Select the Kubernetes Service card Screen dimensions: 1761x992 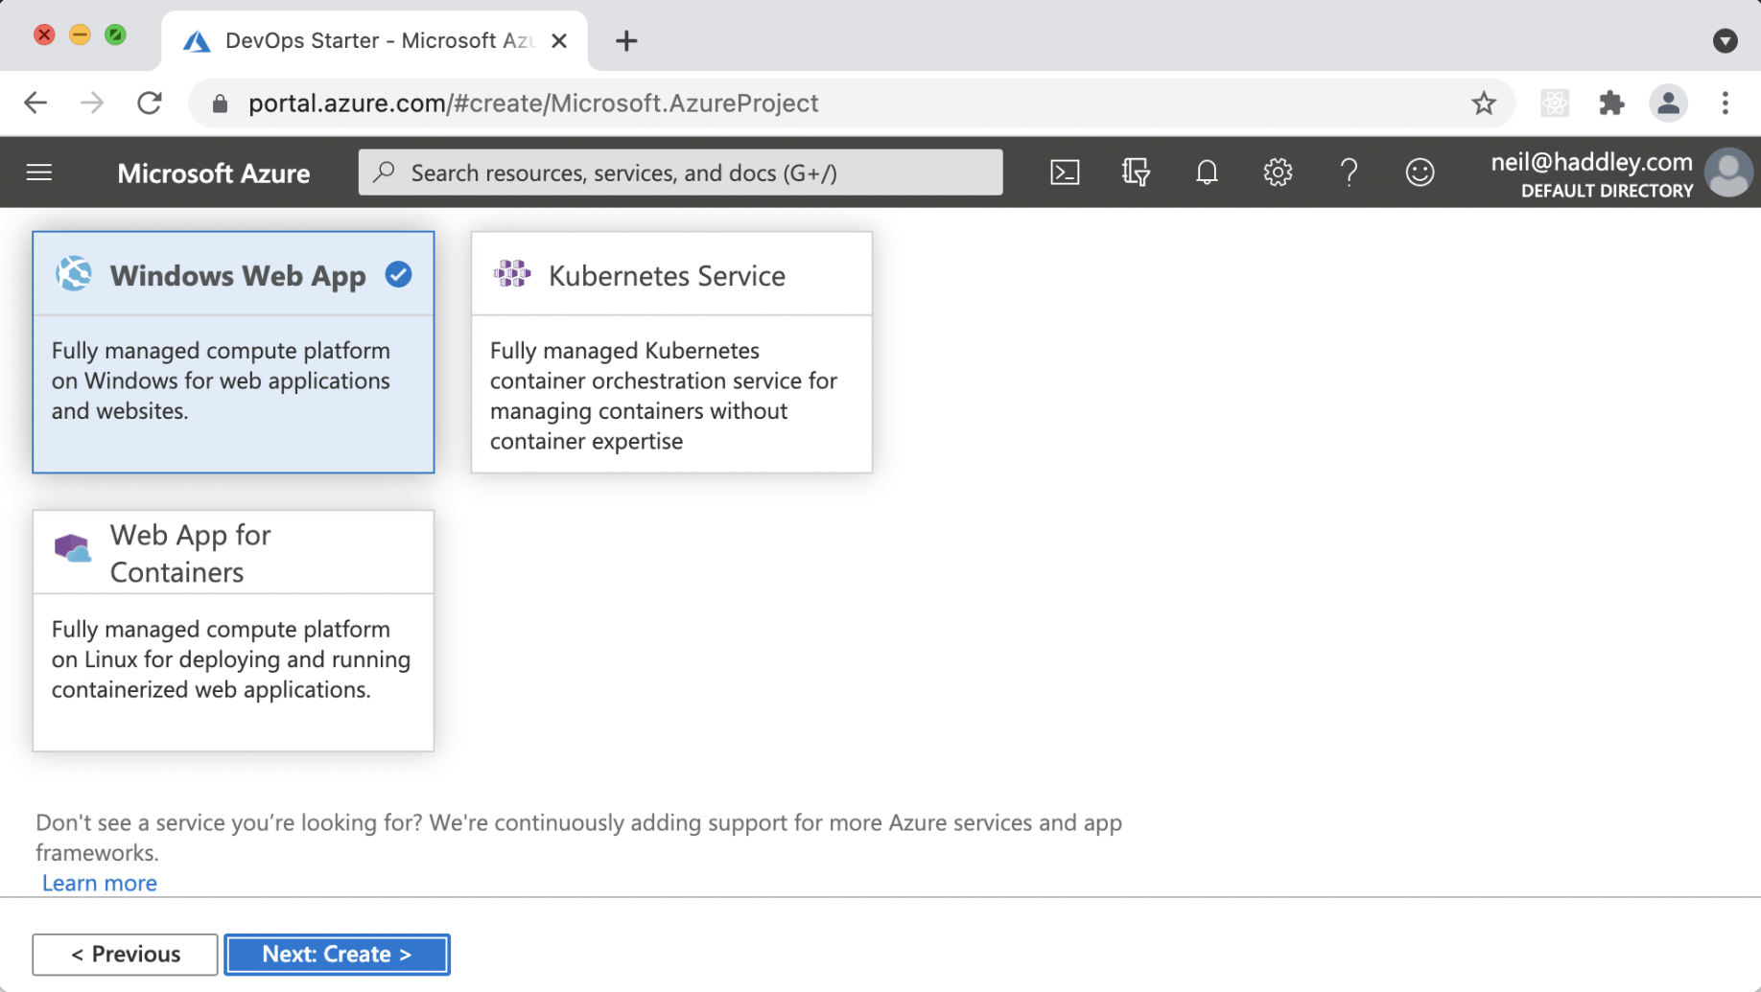click(671, 352)
